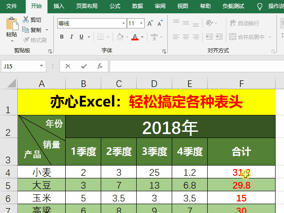The width and height of the screenshot is (284, 213).
Task: Increase font size with large A
Action: pyautogui.click(x=150, y=23)
